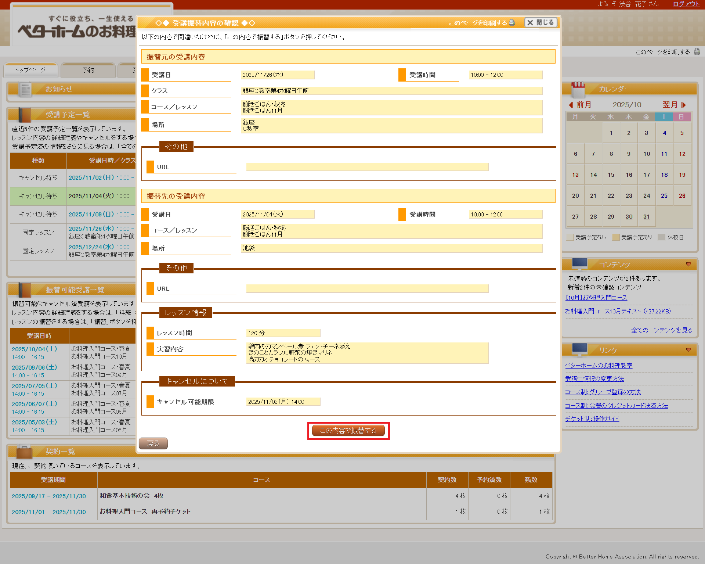The height and width of the screenshot is (564, 705).
Task: Click the monitor icon in コンテンツ header
Action: click(x=579, y=264)
